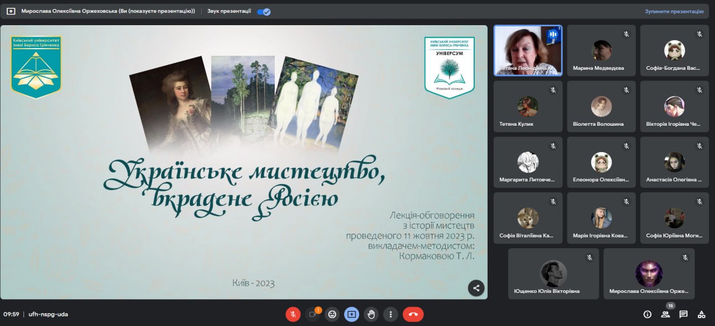Click the meeting code ufh-nspg-uda
The height and width of the screenshot is (326, 715).
click(x=48, y=314)
